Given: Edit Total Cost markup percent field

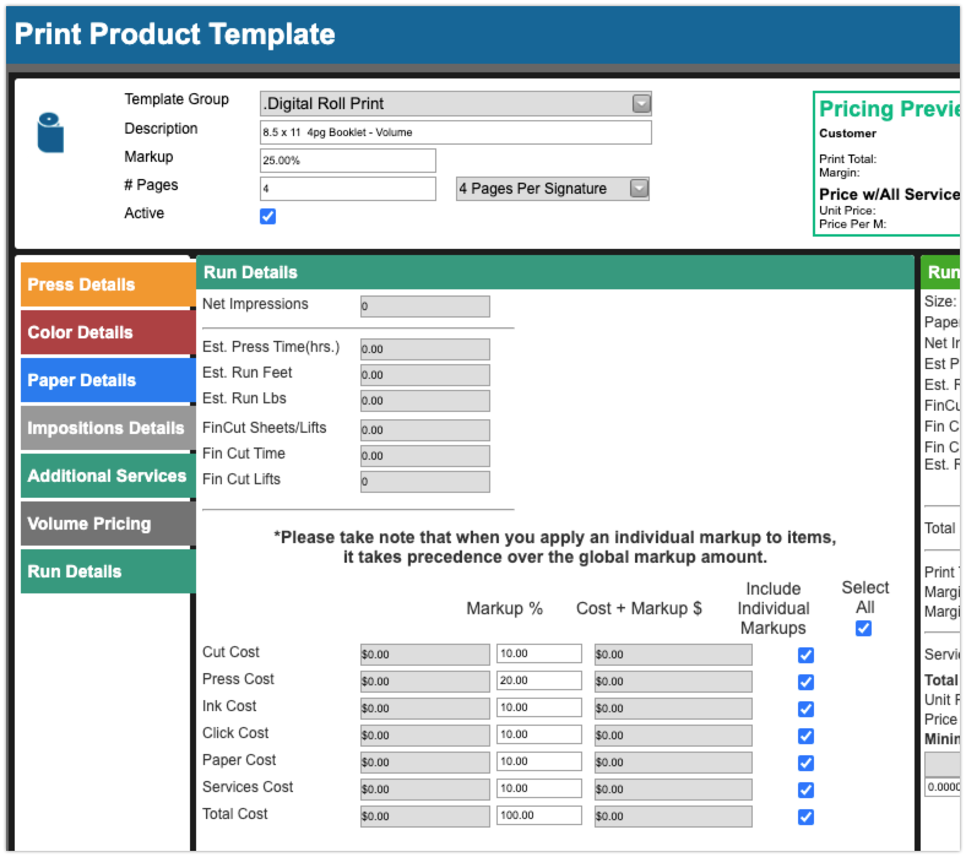Looking at the screenshot, I should (x=539, y=815).
